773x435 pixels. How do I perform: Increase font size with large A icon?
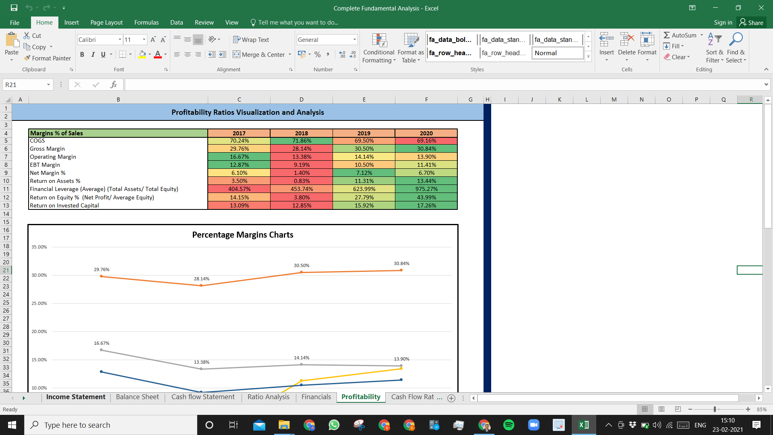(153, 39)
